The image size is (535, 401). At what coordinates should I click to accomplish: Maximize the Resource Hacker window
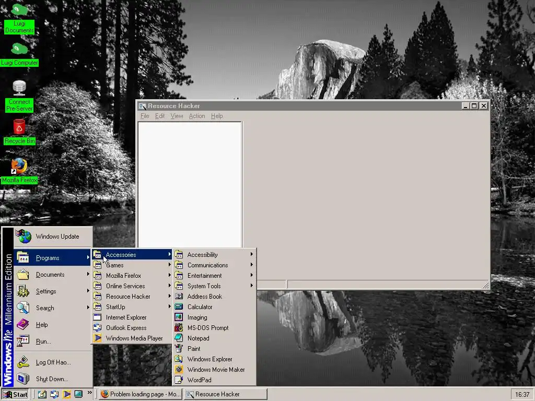(x=474, y=106)
